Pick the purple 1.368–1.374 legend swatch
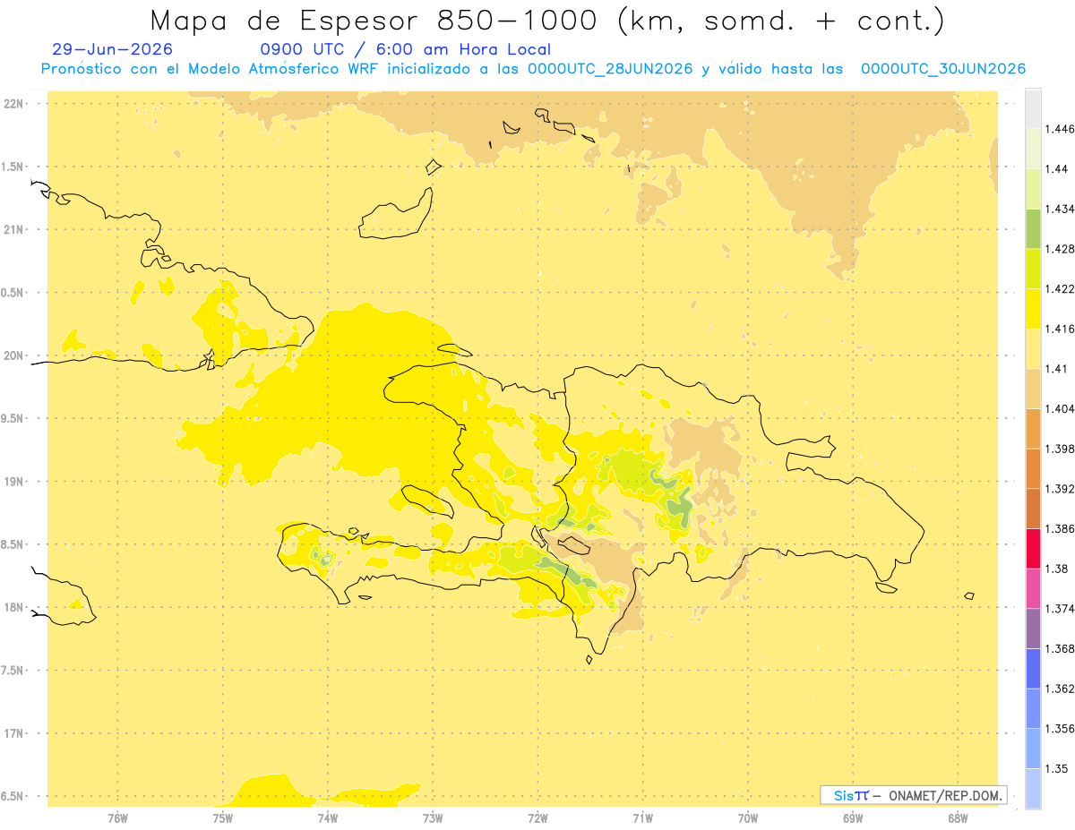 (1033, 629)
